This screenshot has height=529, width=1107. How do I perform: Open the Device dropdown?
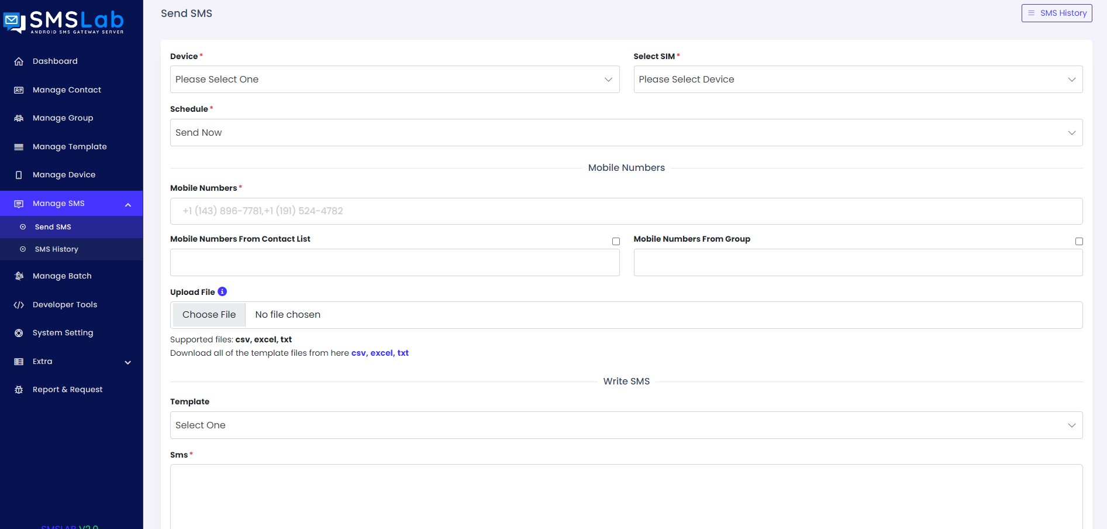click(394, 80)
